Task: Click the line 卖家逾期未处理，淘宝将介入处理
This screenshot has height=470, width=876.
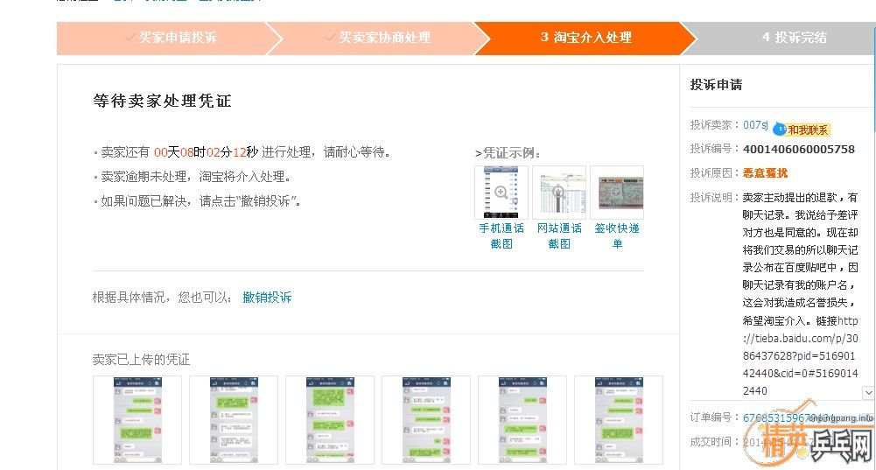Action: (195, 177)
